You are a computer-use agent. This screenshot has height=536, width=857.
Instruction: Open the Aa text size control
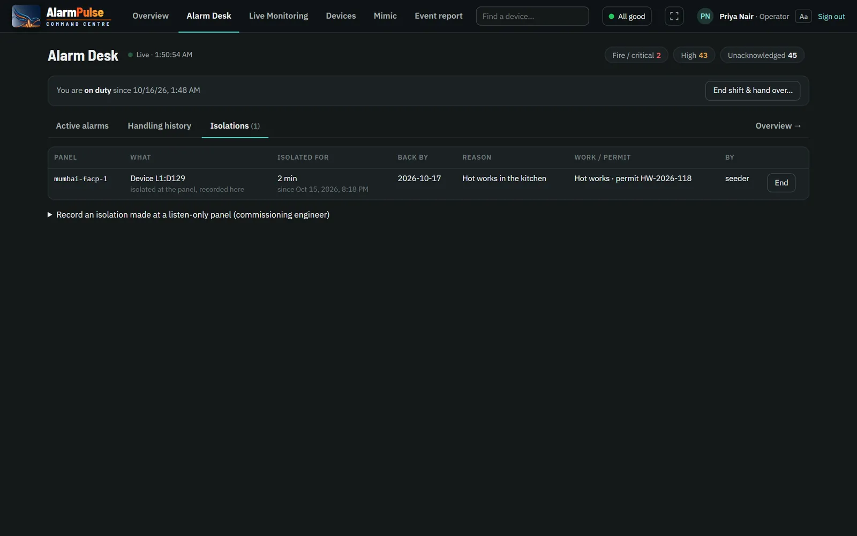tap(803, 16)
